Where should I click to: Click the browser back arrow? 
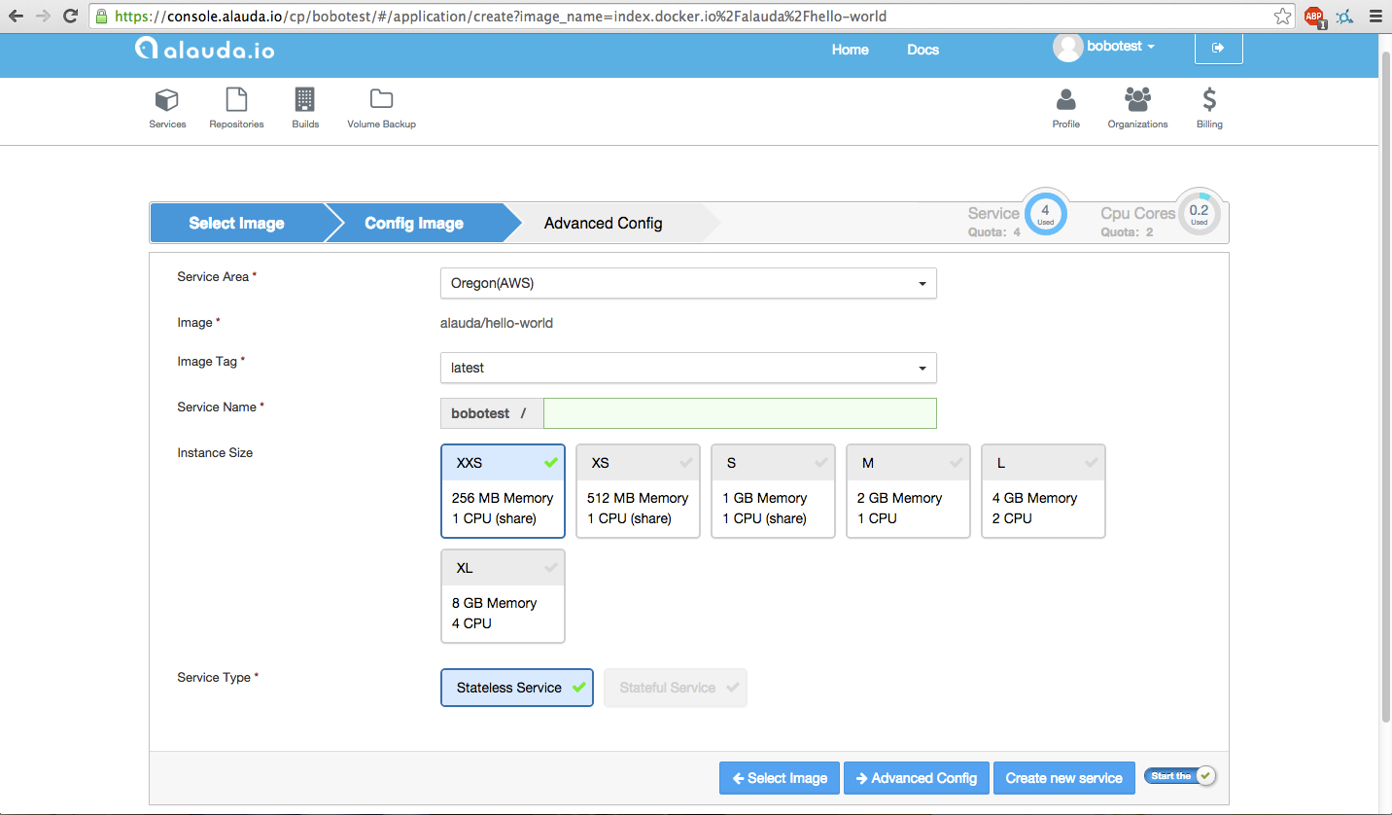[x=16, y=17]
